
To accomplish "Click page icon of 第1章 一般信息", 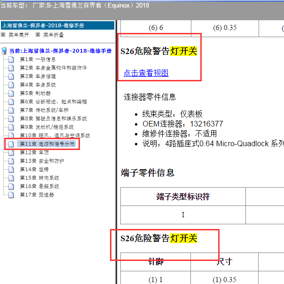I will pyautogui.click(x=11, y=59).
